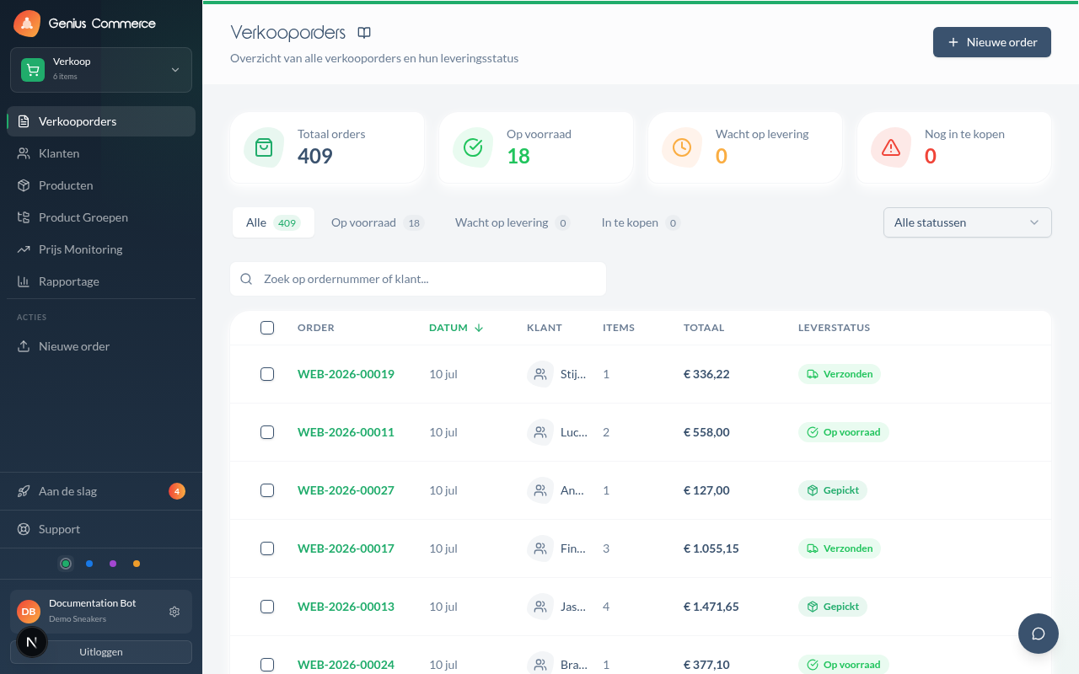Toggle the select-all orders checkbox
1079x674 pixels.
[267, 328]
